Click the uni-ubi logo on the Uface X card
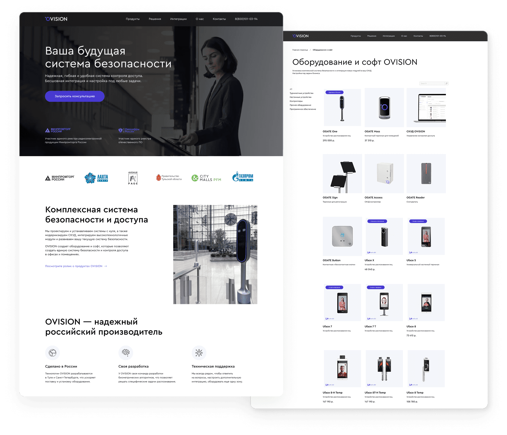The width and height of the screenshot is (507, 435). [371, 253]
